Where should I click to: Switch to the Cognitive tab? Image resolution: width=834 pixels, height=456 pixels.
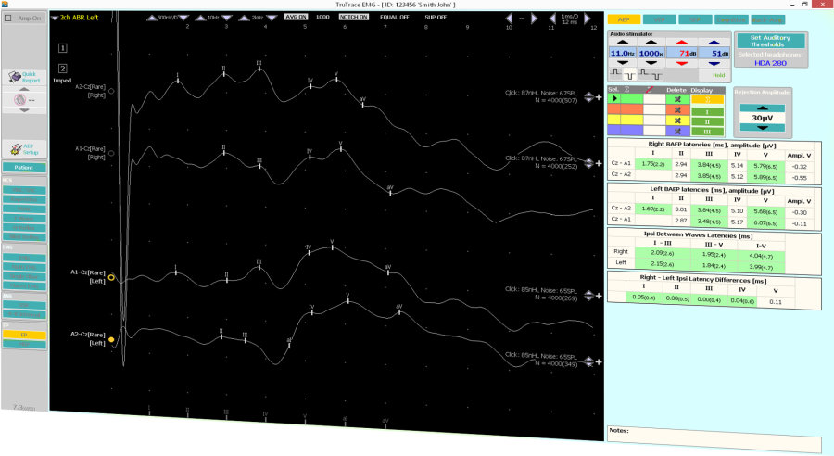[731, 19]
